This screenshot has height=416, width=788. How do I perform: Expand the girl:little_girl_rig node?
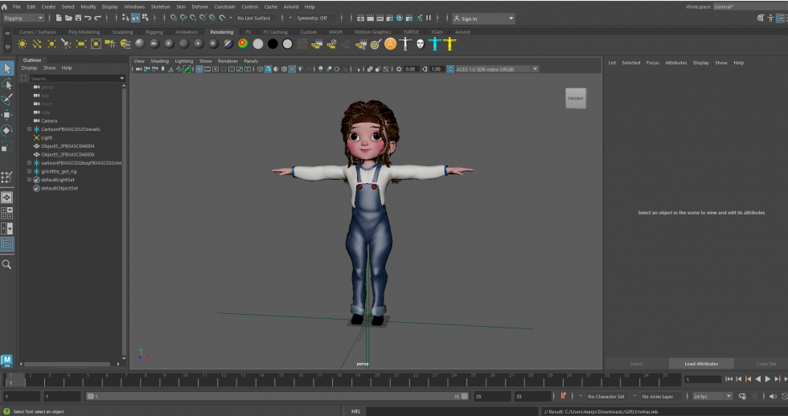coord(29,171)
